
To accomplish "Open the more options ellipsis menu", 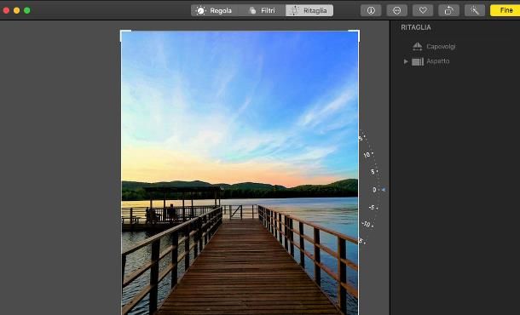I will 396,10.
